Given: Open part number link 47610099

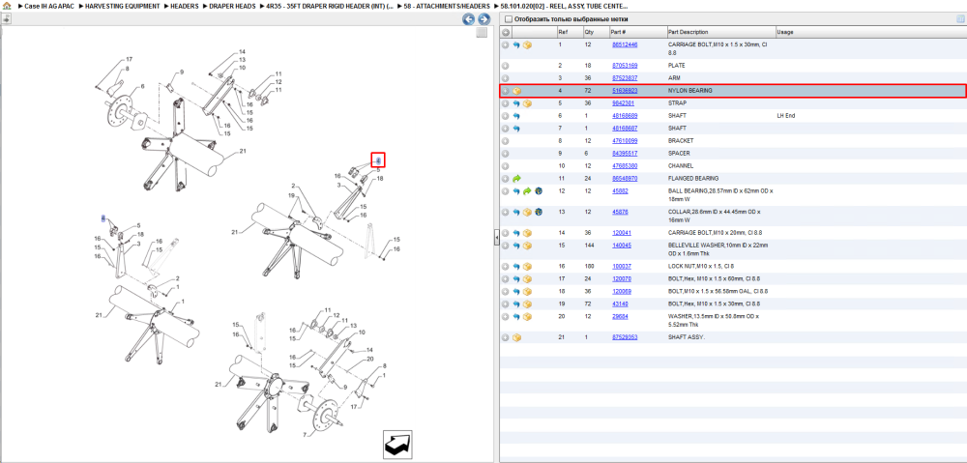Looking at the screenshot, I should [x=624, y=141].
